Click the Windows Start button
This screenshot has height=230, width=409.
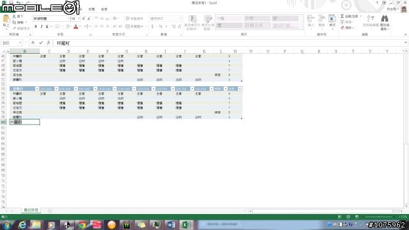(x=6, y=225)
